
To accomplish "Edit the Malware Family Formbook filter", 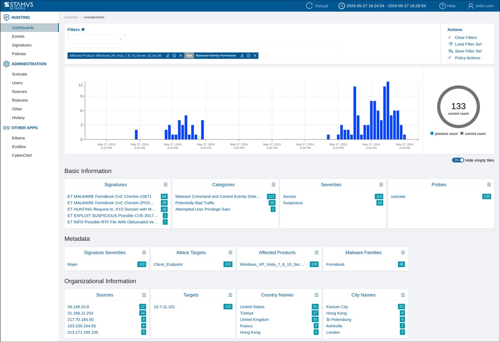I will (242, 55).
